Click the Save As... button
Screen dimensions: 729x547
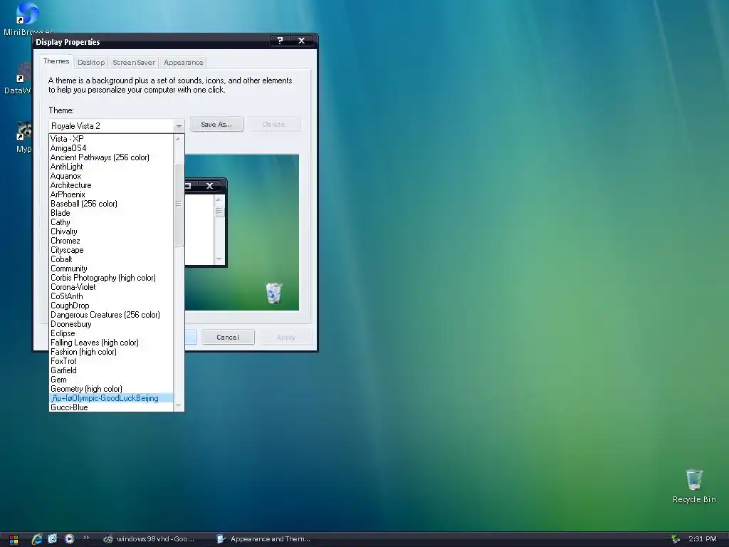click(x=216, y=124)
